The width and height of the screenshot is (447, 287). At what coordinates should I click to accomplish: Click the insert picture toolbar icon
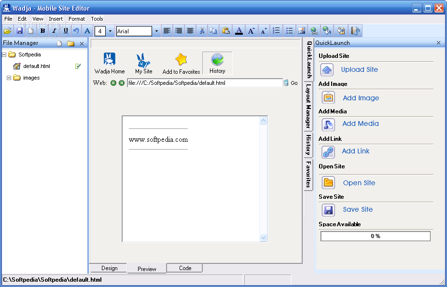click(x=302, y=31)
